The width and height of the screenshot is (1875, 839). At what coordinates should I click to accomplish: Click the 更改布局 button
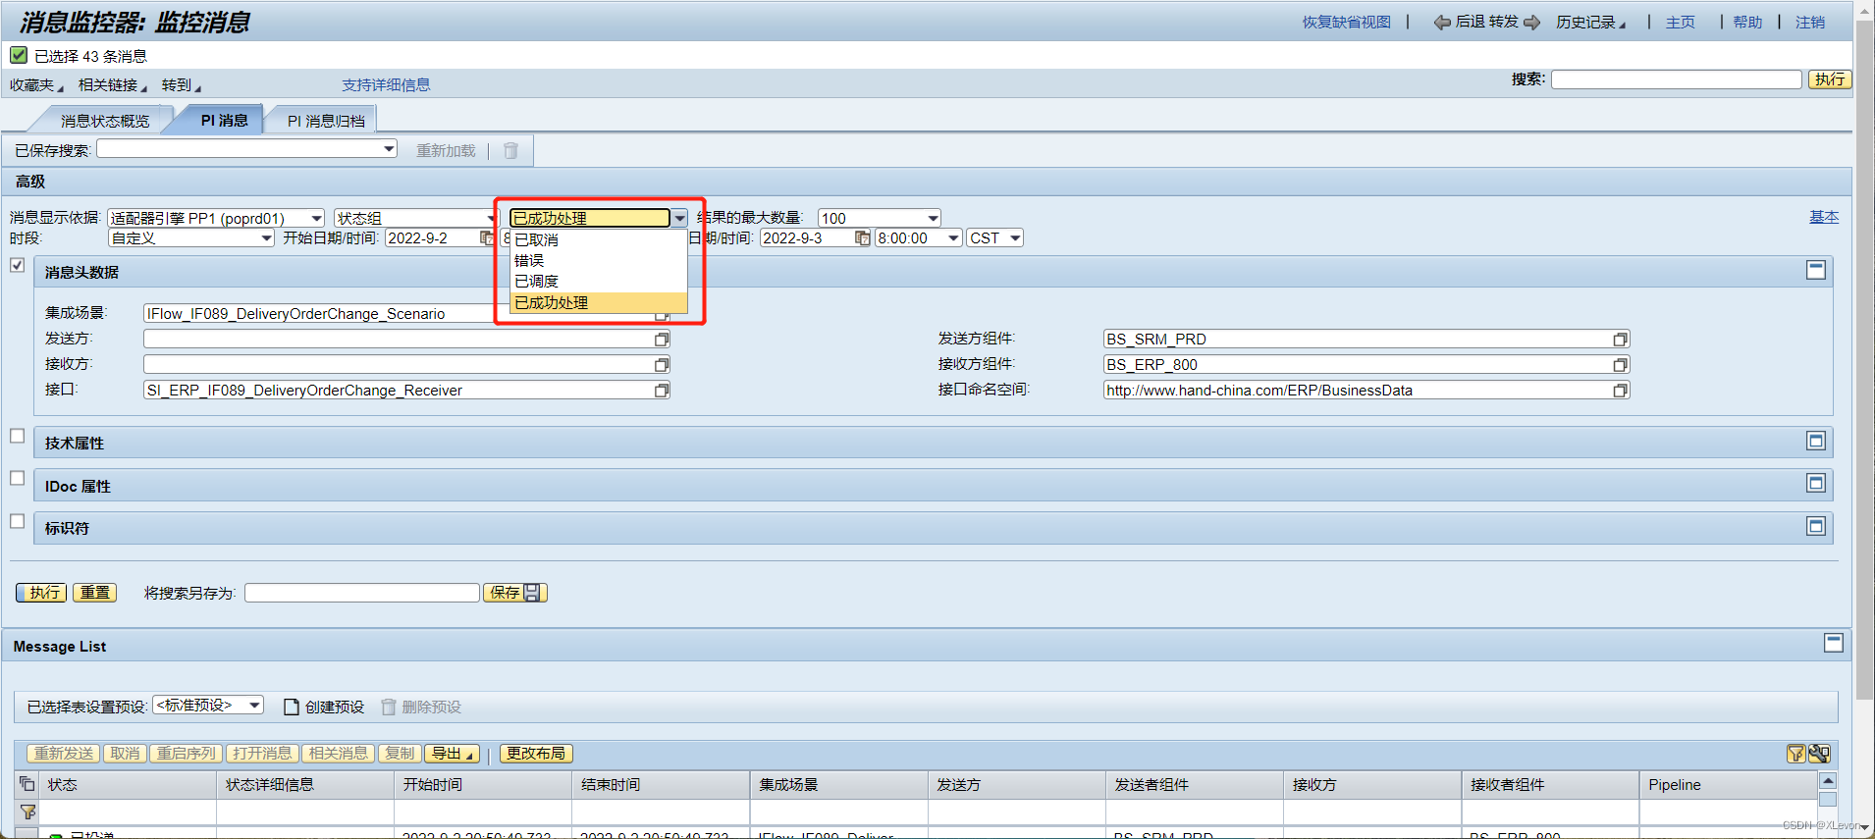pyautogui.click(x=536, y=754)
